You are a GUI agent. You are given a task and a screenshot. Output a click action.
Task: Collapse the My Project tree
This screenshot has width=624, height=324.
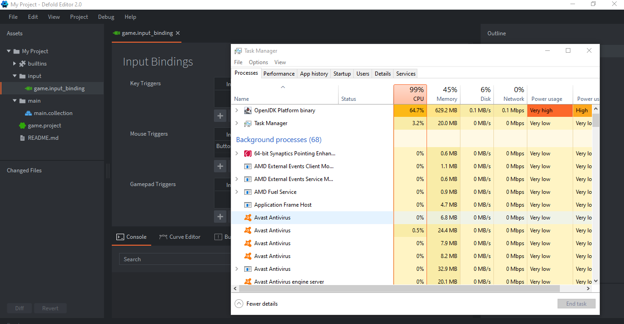[8, 51]
